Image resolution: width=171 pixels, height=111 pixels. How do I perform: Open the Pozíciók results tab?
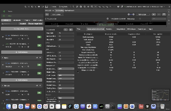coord(109,29)
